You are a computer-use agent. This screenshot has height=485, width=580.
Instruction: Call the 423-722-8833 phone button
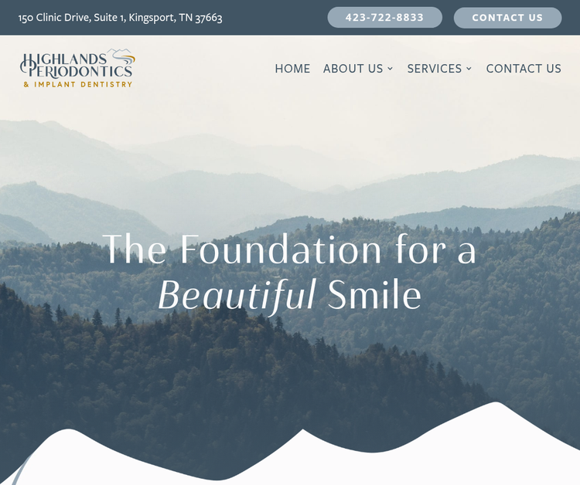pos(384,17)
